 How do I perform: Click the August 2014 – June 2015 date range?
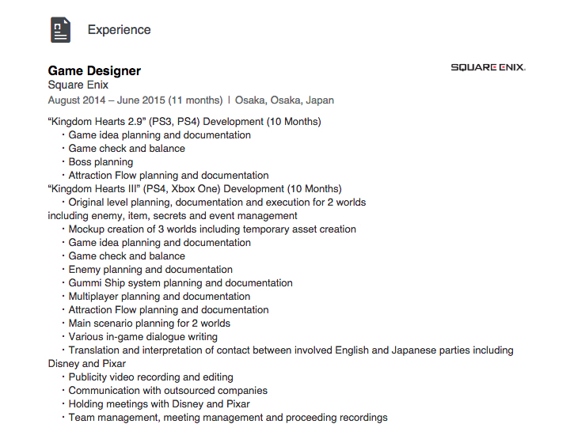(x=135, y=100)
